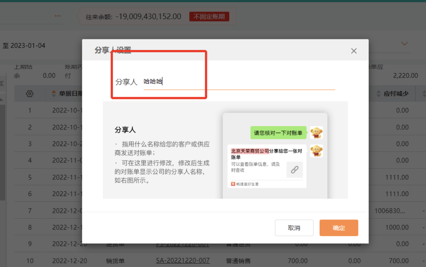Click the three-dots more options icon

[x=57, y=16]
